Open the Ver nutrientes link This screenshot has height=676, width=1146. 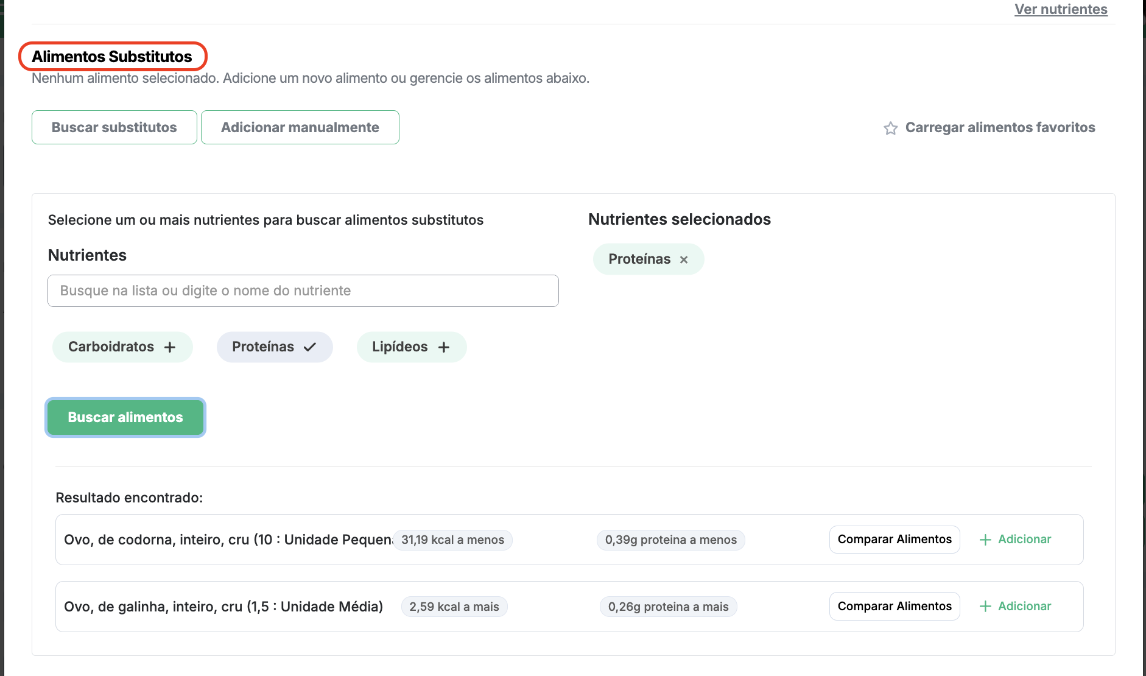(x=1061, y=9)
